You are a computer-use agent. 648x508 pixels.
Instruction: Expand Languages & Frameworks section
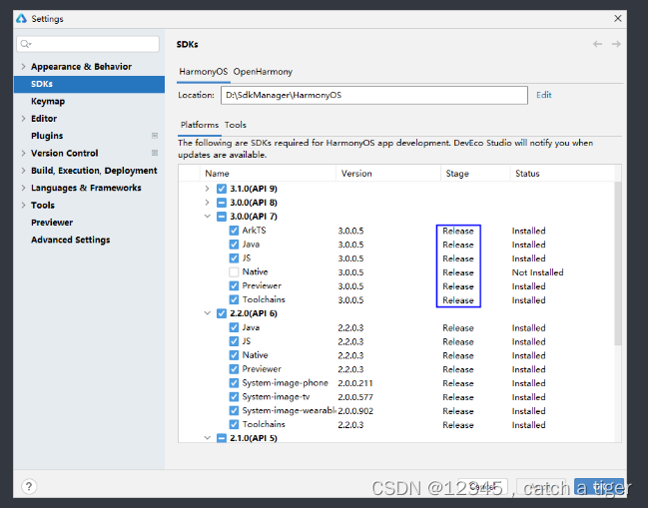point(23,188)
